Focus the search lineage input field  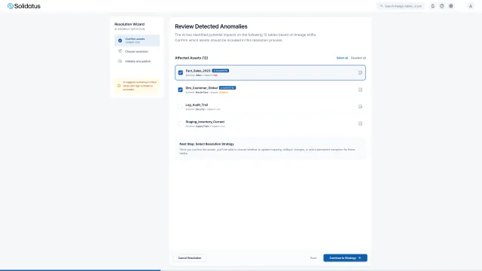pyautogui.click(x=401, y=6)
